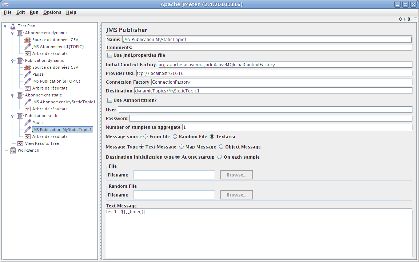Click the JMS Abonnement ${TOPIC} sampler icon
The width and height of the screenshot is (419, 262).
27,47
